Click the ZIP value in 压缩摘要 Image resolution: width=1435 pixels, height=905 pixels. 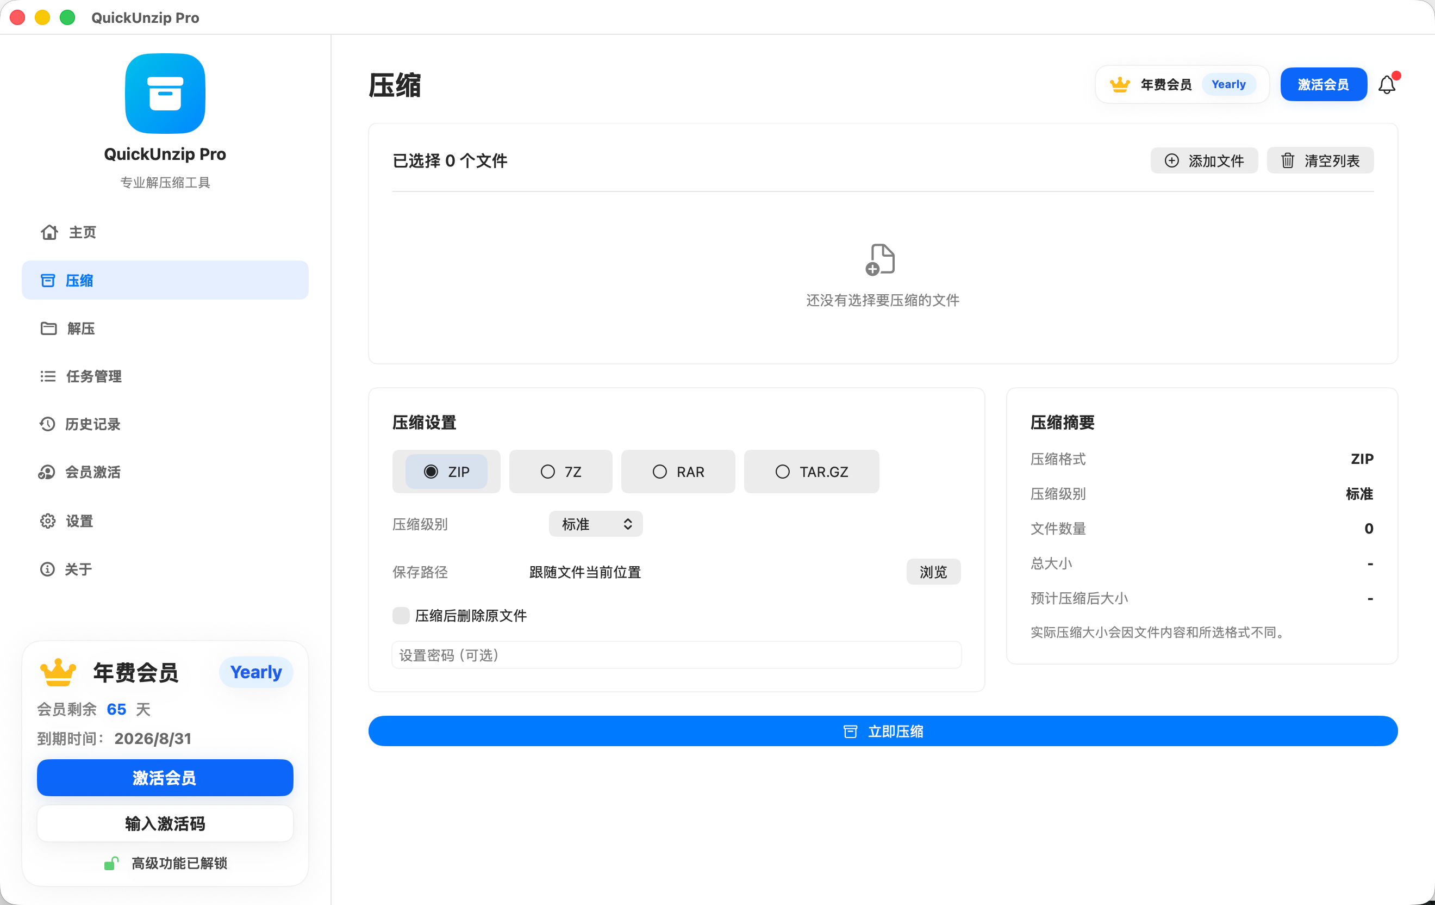pyautogui.click(x=1362, y=458)
